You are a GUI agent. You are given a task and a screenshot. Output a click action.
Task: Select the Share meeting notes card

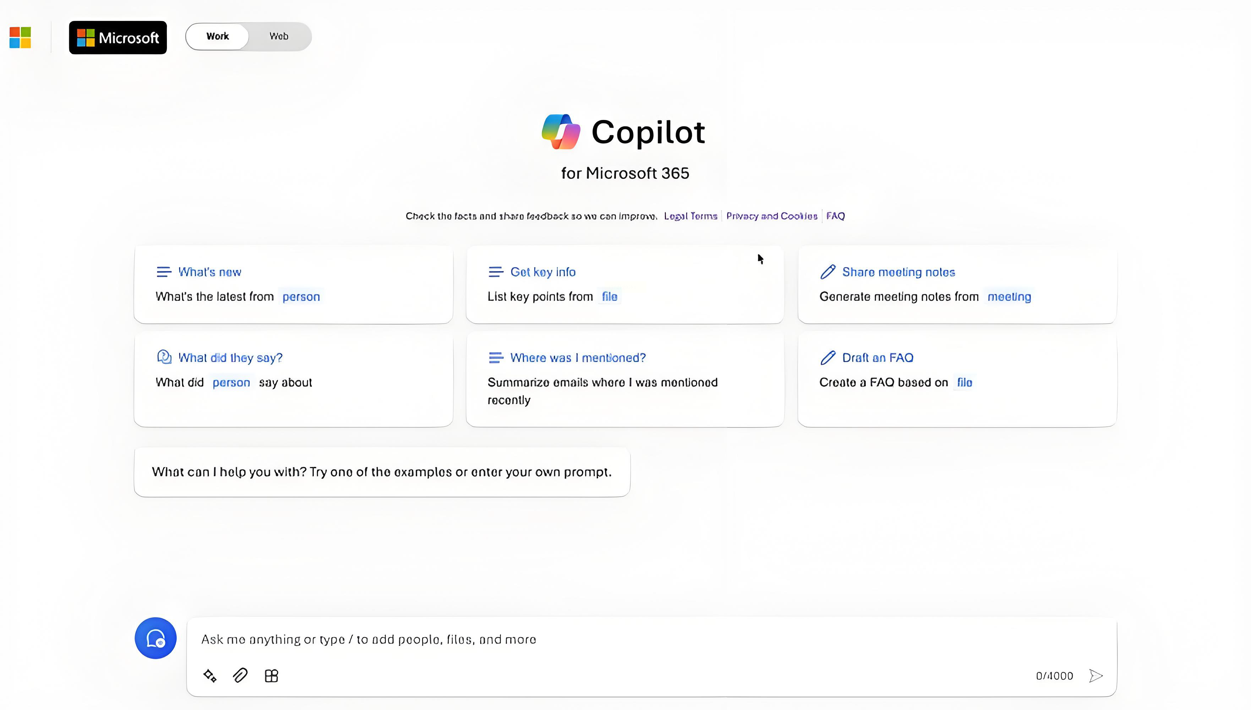(957, 284)
